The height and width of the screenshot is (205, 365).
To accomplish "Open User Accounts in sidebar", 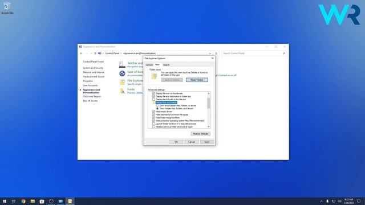I will [90, 85].
